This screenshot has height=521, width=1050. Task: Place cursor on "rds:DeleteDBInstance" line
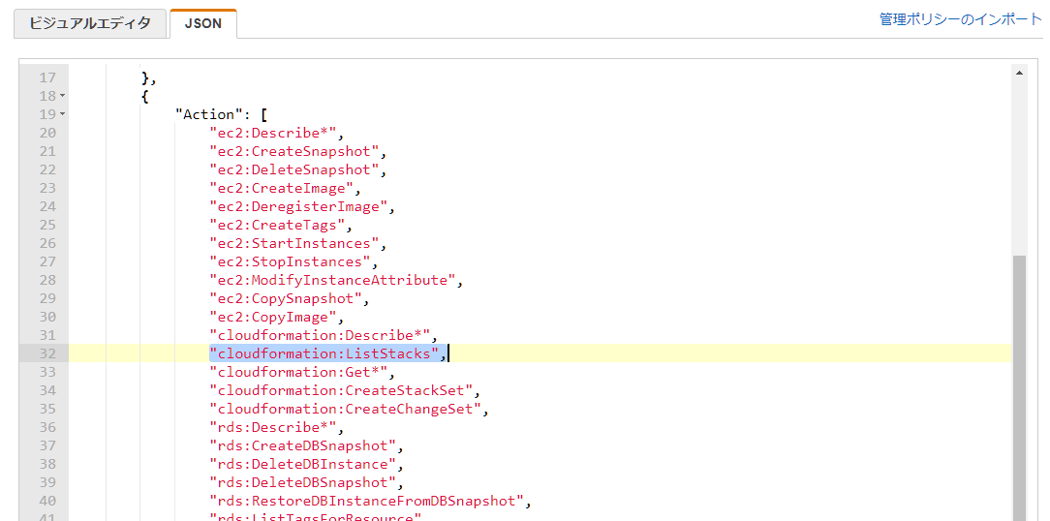click(305, 464)
